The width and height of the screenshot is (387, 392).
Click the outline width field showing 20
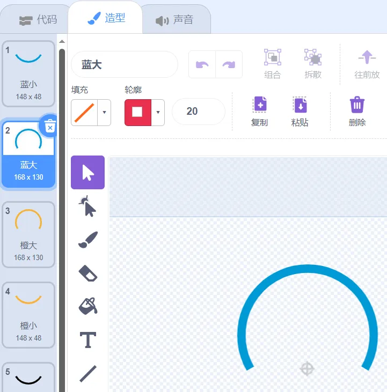(x=199, y=111)
